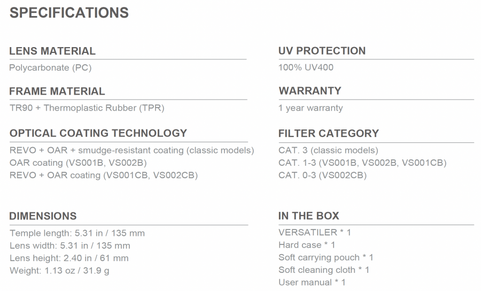Select the FILTER CATEGORY heading
Screen dimensions: 481x291
pyautogui.click(x=329, y=134)
